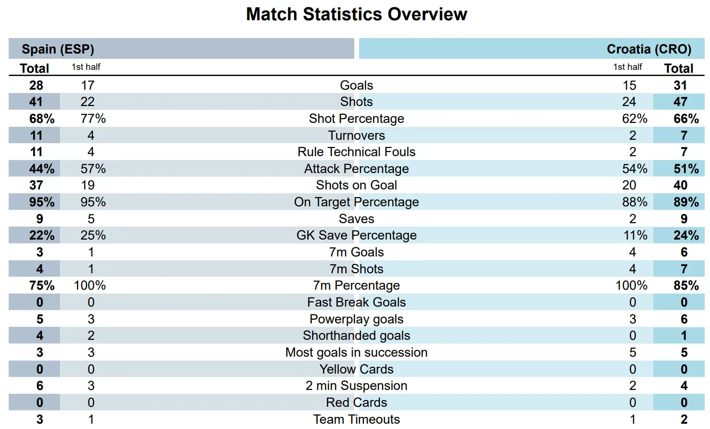Click the On Target Percentage label
Image resolution: width=710 pixels, height=429 pixels.
tap(356, 202)
